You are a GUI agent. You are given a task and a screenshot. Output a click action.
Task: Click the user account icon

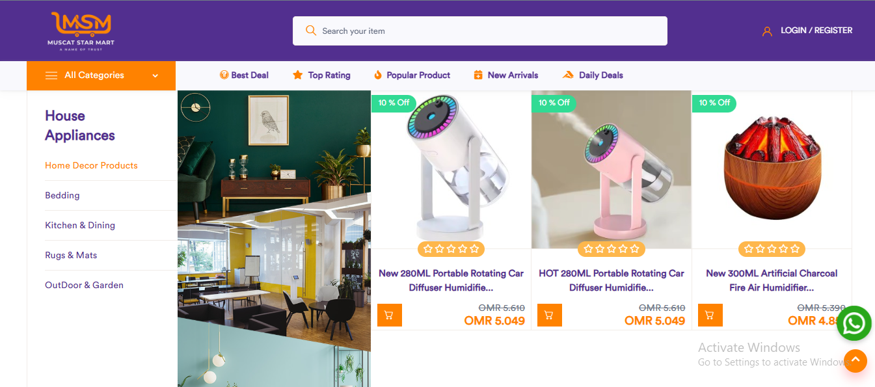[x=767, y=31]
